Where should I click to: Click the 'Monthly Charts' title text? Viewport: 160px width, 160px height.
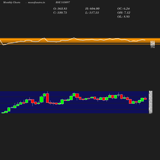[12, 2]
